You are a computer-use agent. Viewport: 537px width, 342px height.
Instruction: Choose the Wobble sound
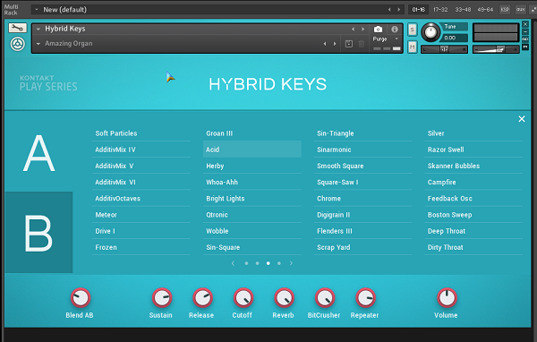click(252, 231)
